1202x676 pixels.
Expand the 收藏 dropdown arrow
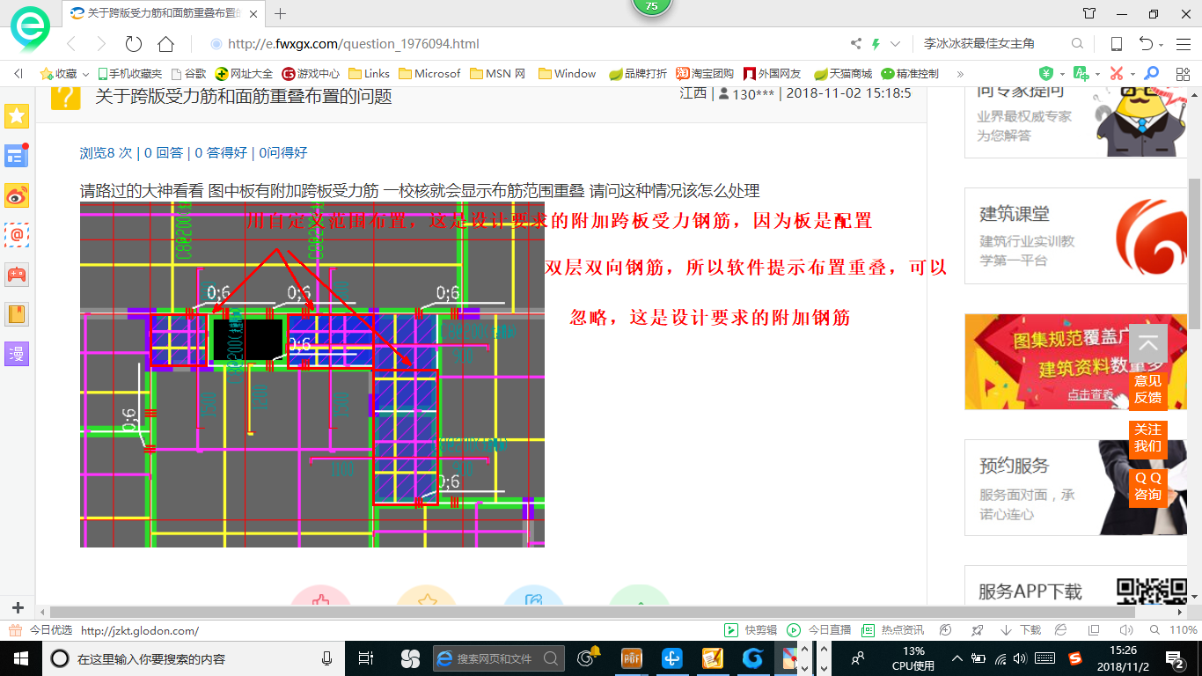(86, 75)
